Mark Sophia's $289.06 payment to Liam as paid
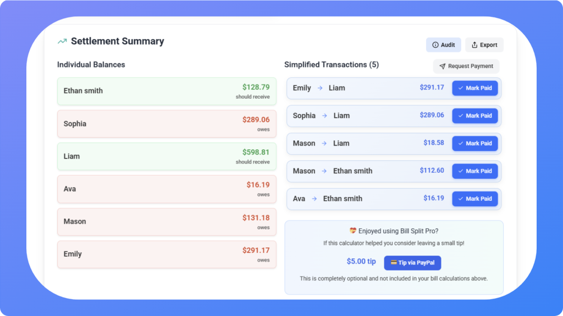 (474, 116)
